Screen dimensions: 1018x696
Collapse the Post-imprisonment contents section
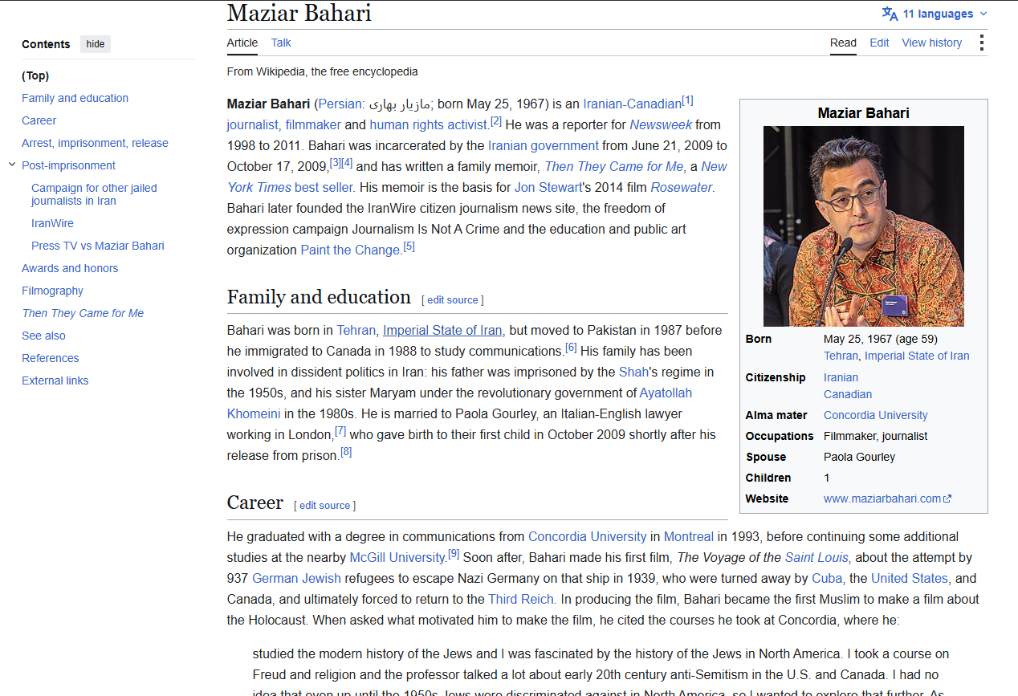(12, 165)
